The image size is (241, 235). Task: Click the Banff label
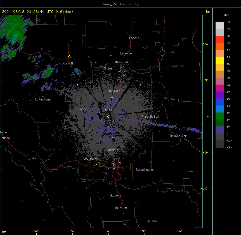coord(35,158)
